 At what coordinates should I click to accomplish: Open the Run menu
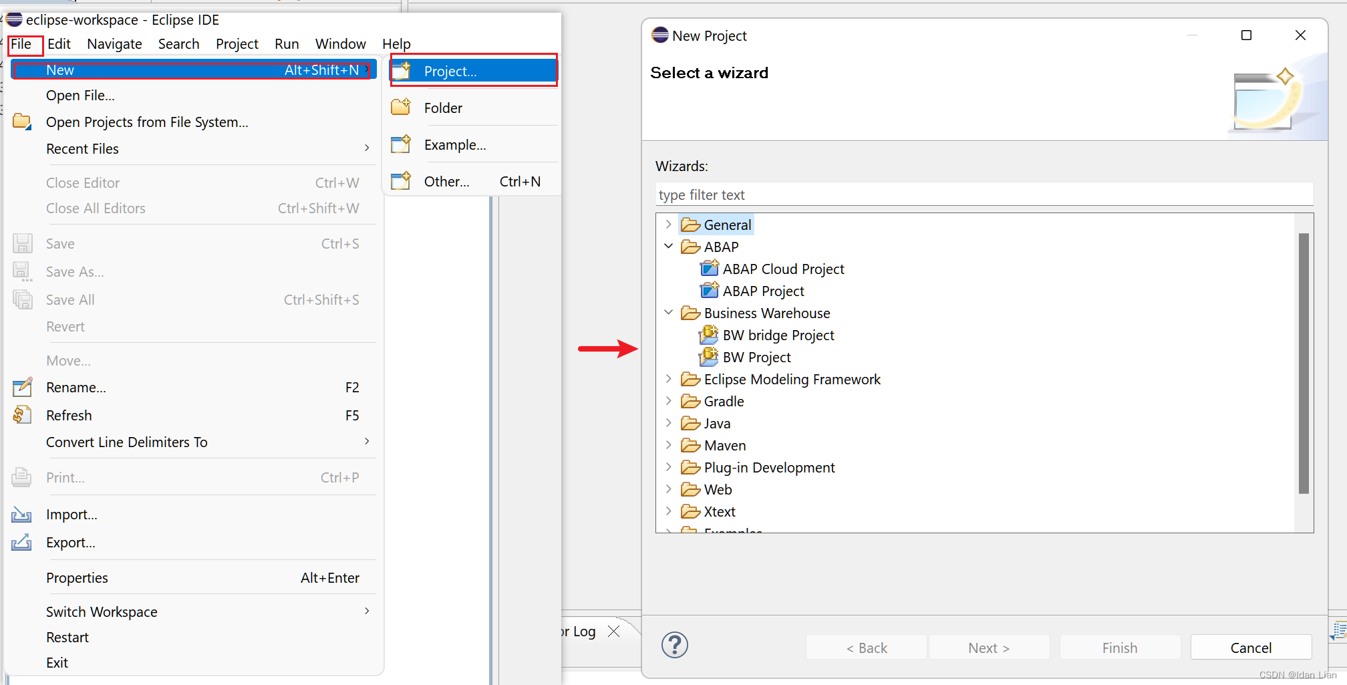pyautogui.click(x=287, y=44)
